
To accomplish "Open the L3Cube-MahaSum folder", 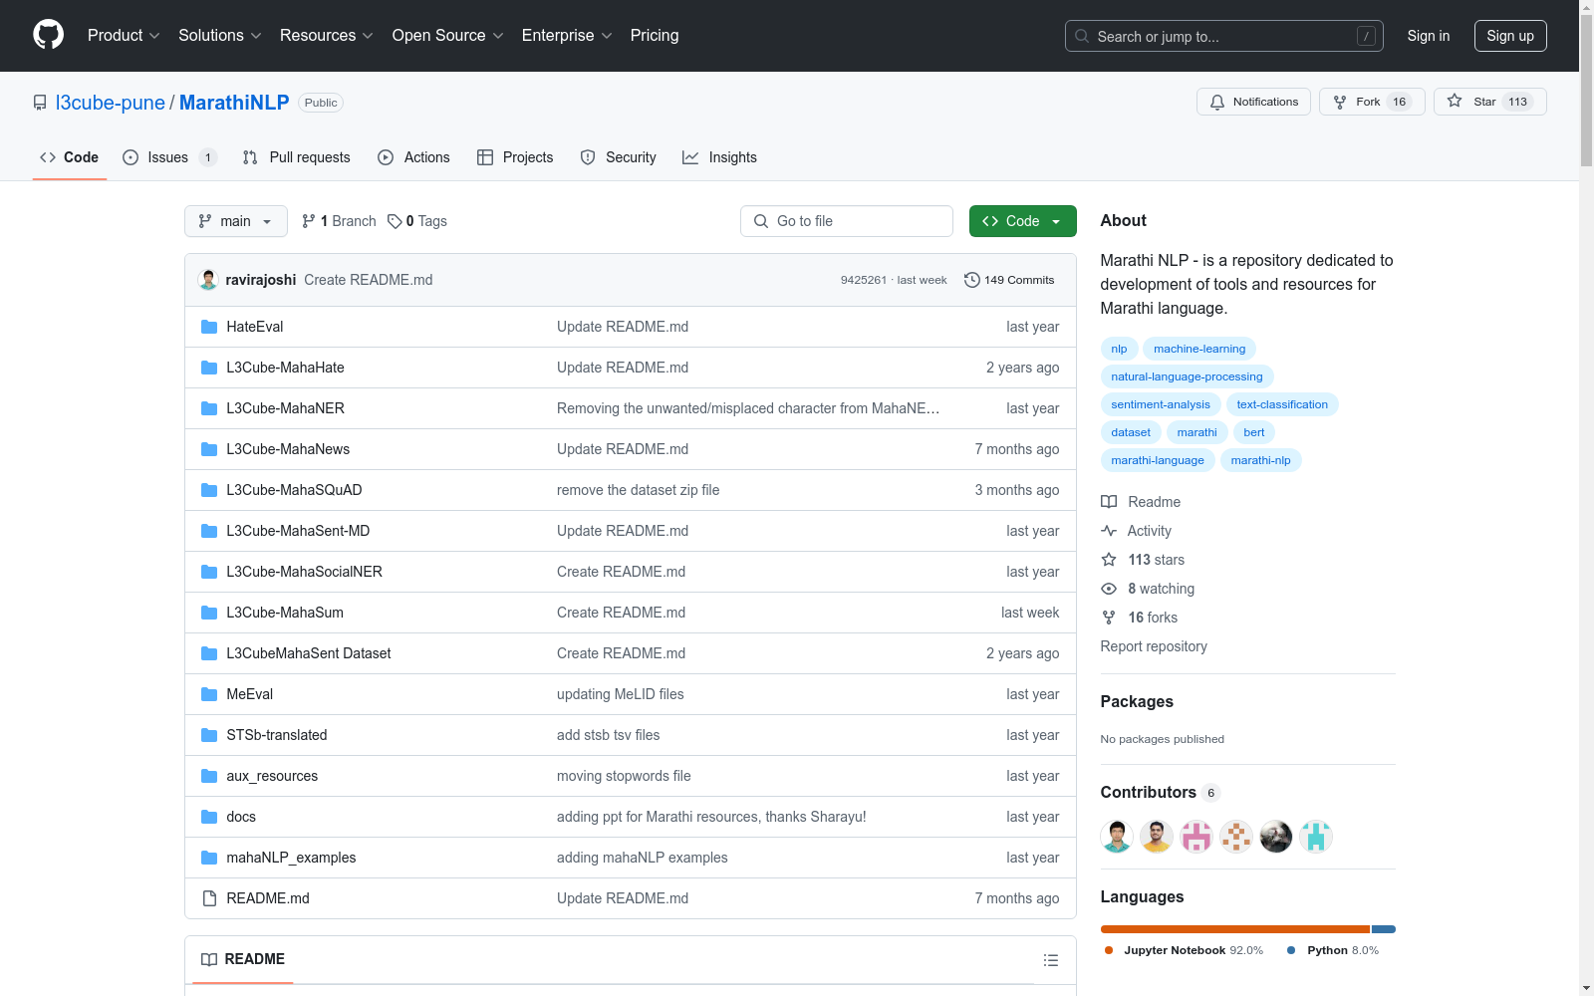I will pyautogui.click(x=285, y=613).
